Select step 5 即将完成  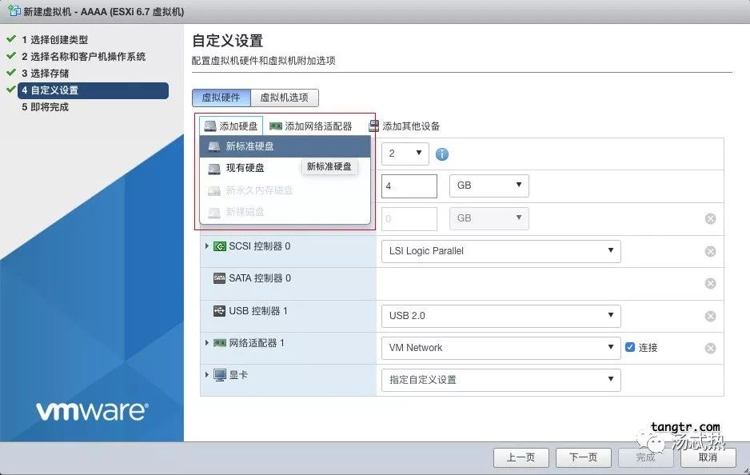point(46,107)
